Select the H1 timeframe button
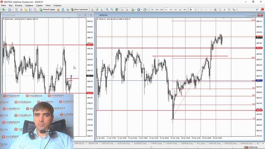The image size is (265, 149). tap(166, 10)
